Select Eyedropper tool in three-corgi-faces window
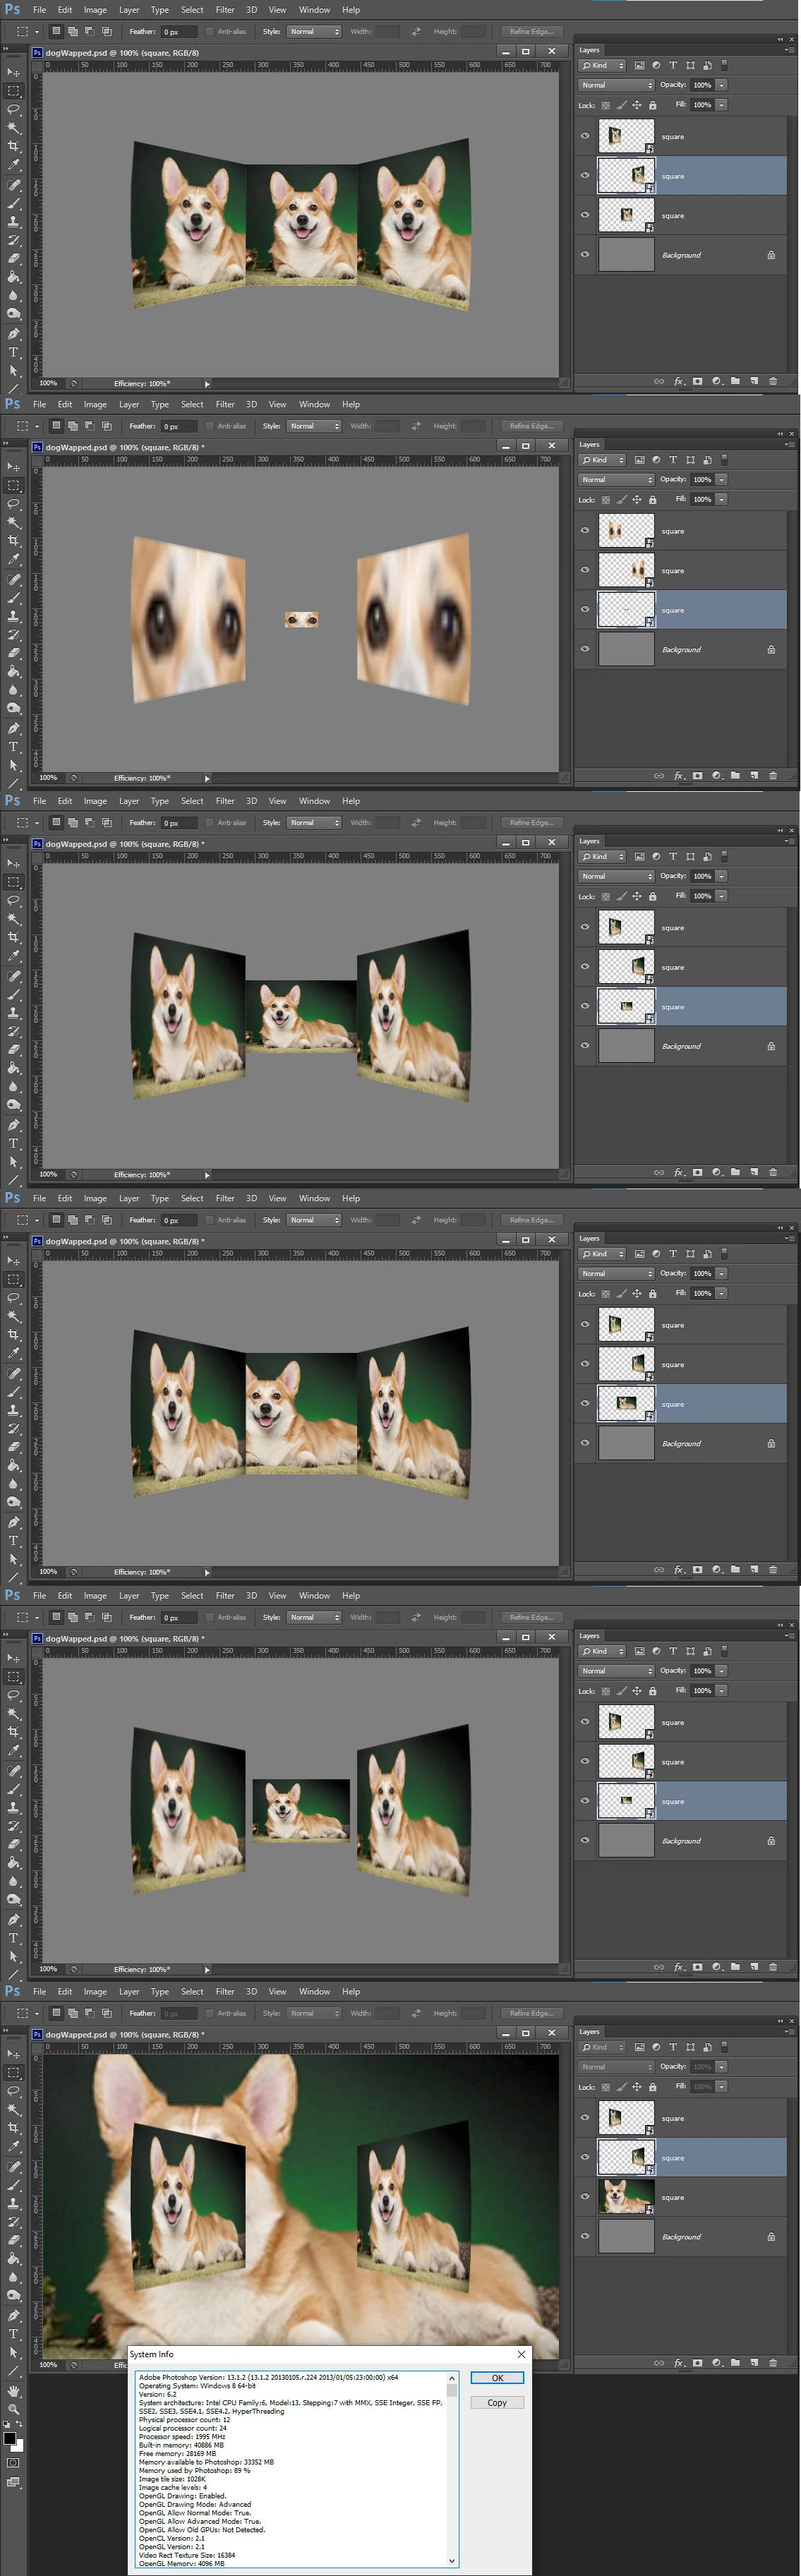The width and height of the screenshot is (801, 2576). (x=13, y=165)
